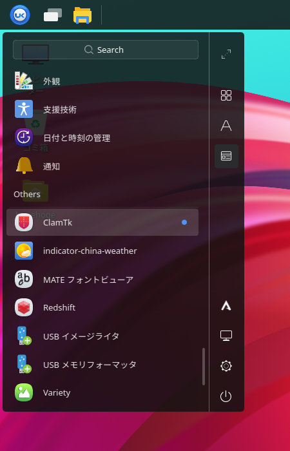Open settings via the gear icon
The width and height of the screenshot is (290, 451).
226,366
